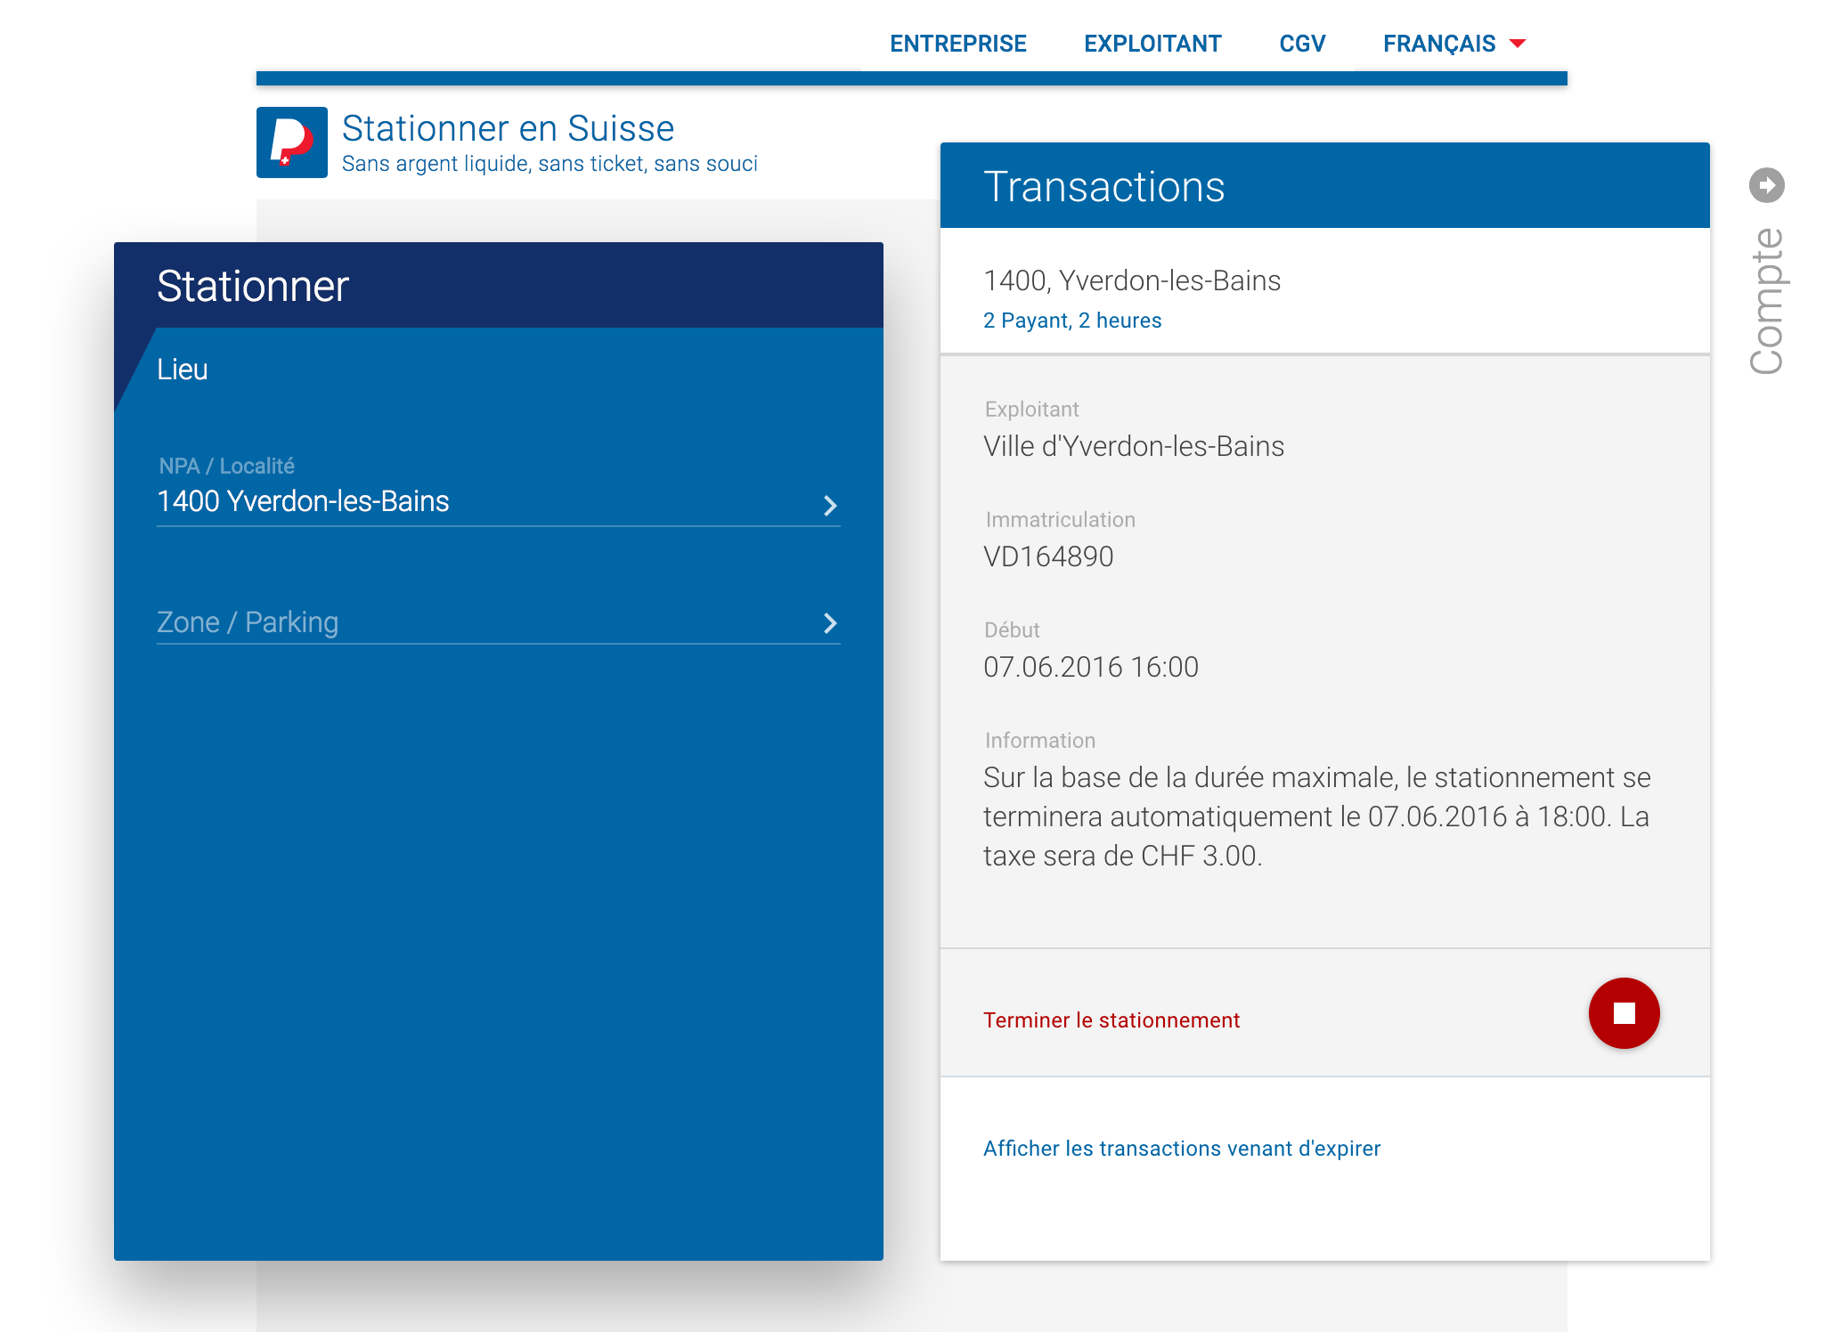Click Terminer le stationnement link
This screenshot has height=1332, width=1824.
[x=1111, y=1020]
